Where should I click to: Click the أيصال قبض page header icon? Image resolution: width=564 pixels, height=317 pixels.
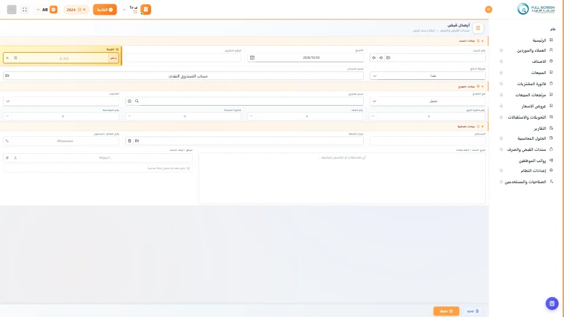click(x=478, y=28)
